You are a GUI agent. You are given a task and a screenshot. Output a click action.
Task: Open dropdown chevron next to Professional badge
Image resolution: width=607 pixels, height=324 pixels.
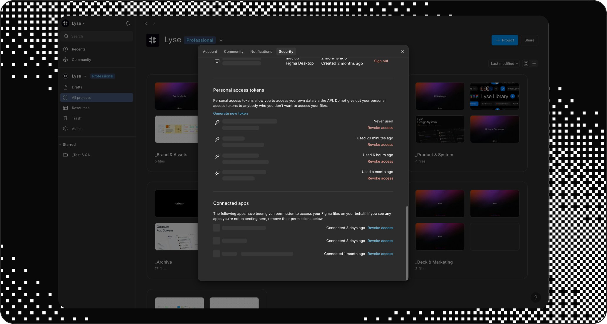pyautogui.click(x=221, y=40)
